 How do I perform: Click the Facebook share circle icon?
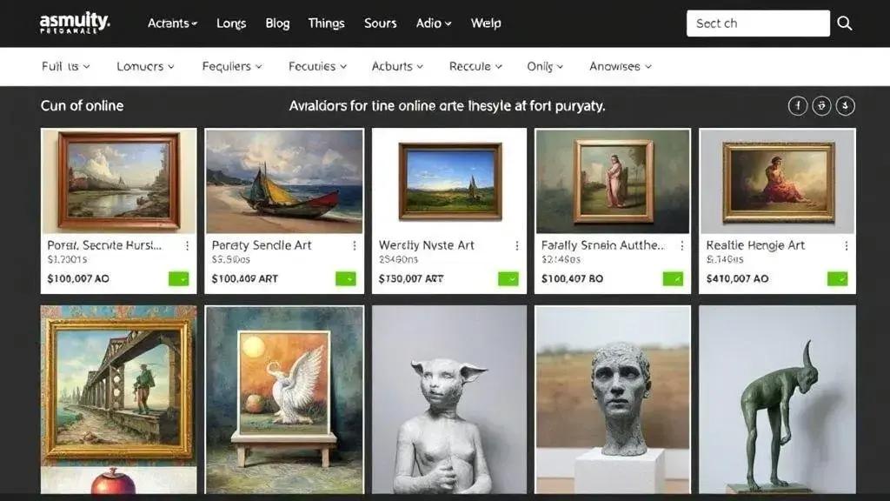[797, 106]
